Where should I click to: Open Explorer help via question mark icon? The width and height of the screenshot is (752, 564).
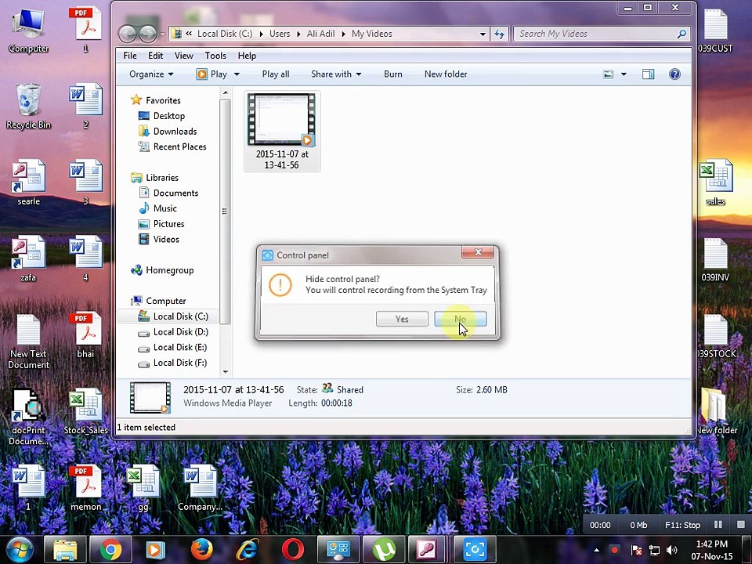[x=674, y=74]
